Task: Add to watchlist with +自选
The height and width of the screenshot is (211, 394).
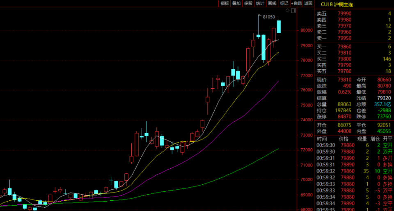Action: 296,3
